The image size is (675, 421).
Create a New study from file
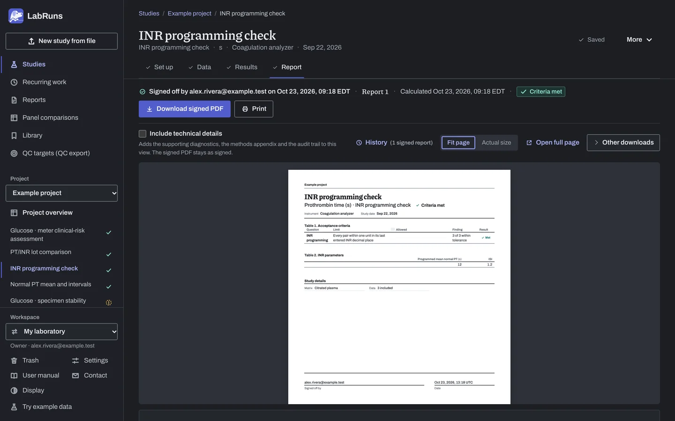click(x=61, y=41)
